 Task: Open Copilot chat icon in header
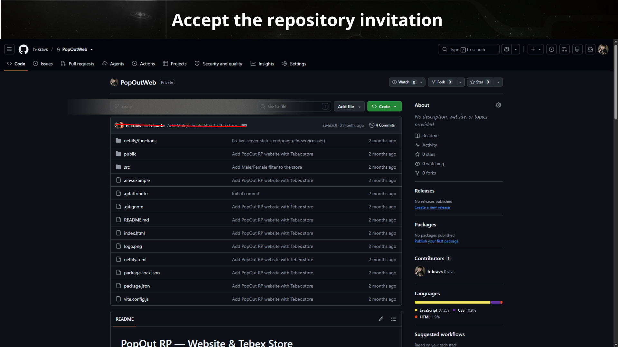point(507,49)
